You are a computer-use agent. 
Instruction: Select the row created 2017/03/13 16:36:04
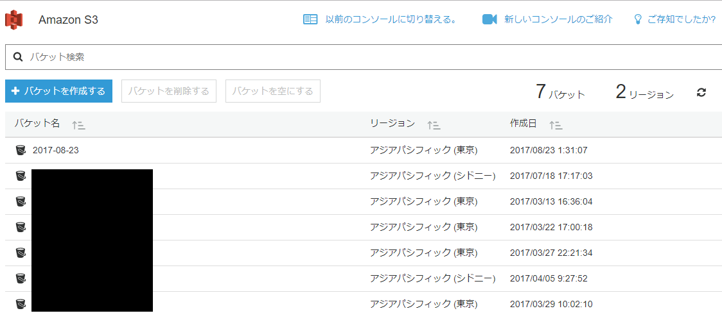click(x=550, y=201)
